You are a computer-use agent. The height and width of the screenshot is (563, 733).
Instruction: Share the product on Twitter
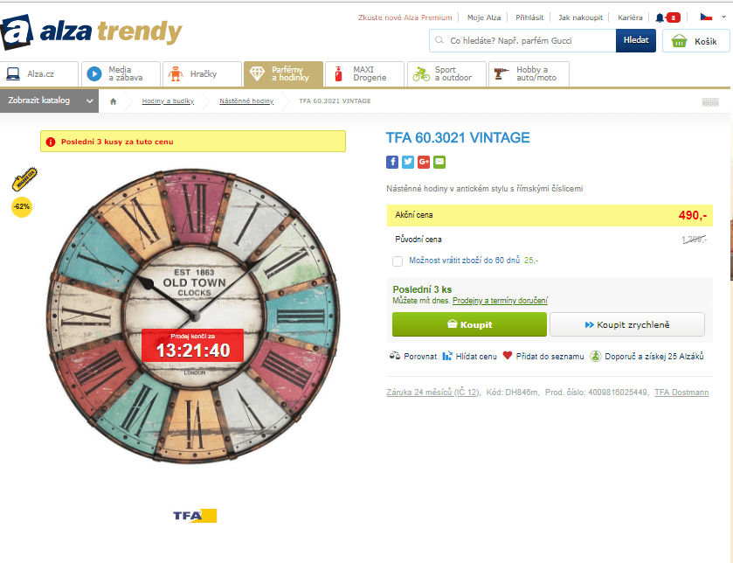point(407,162)
